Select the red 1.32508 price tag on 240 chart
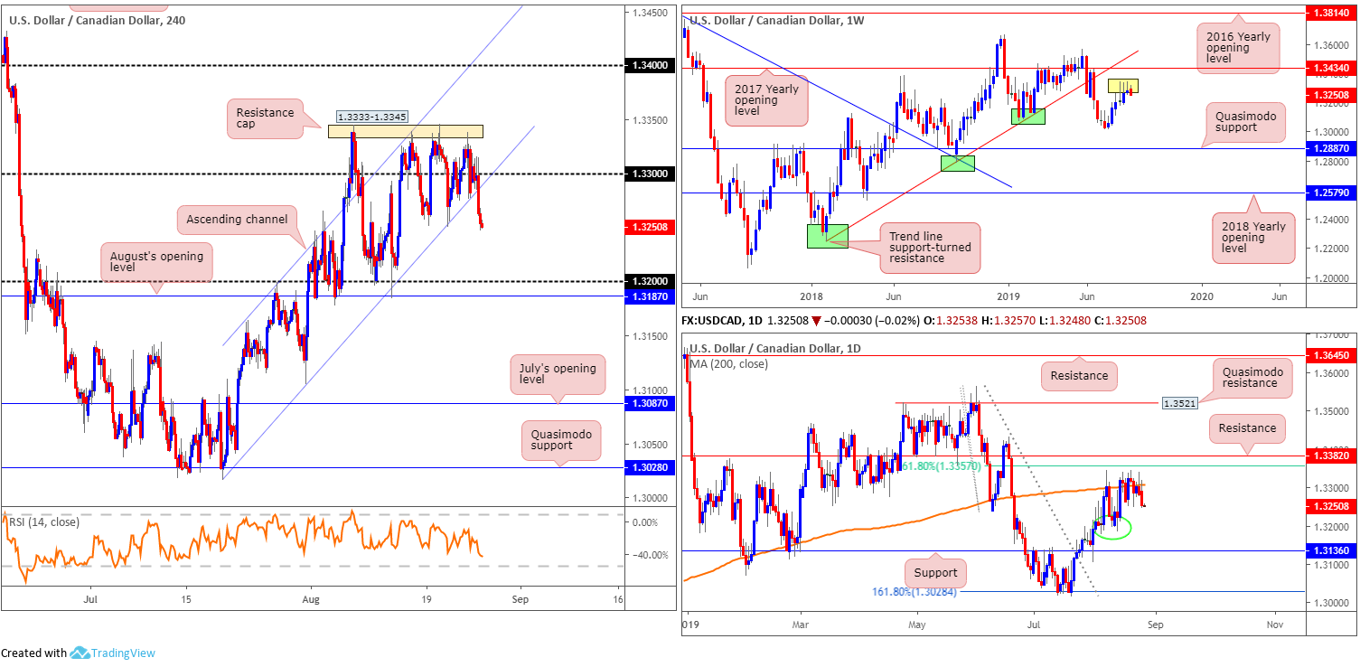This screenshot has width=1360, height=667. pos(649,227)
